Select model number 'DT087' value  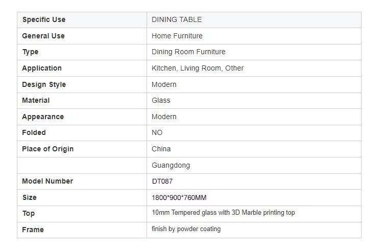[x=163, y=181]
